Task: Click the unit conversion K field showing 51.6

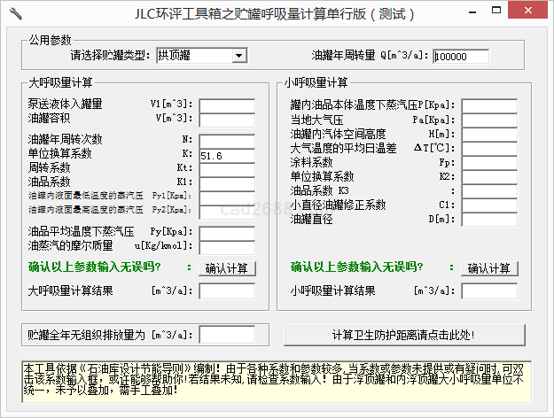Action: click(226, 155)
